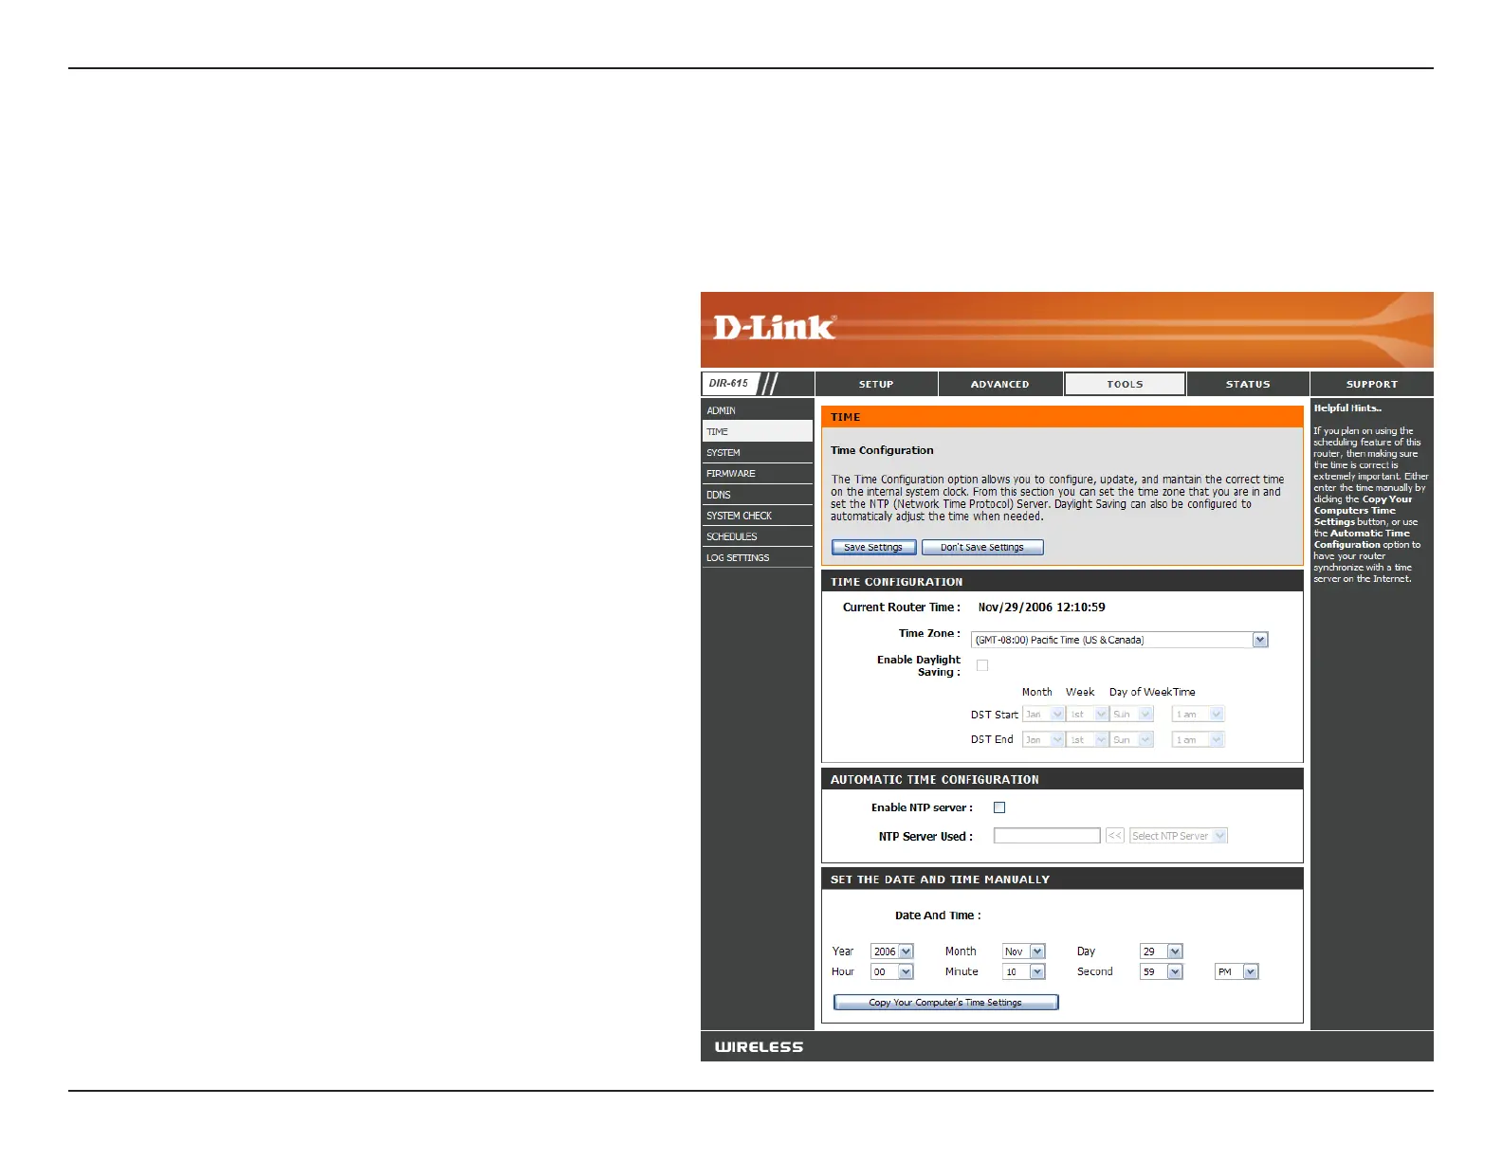Open the Year dropdown showing 2006

tap(892, 952)
